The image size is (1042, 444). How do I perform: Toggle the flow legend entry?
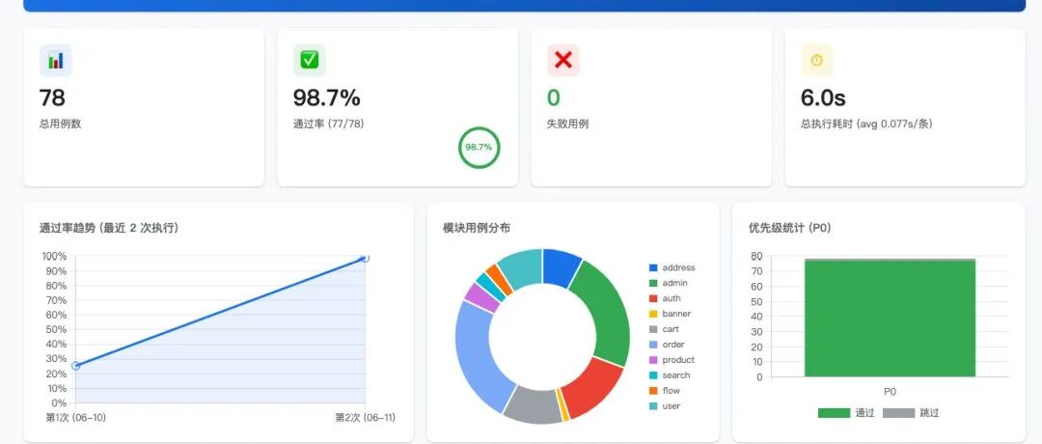point(664,391)
